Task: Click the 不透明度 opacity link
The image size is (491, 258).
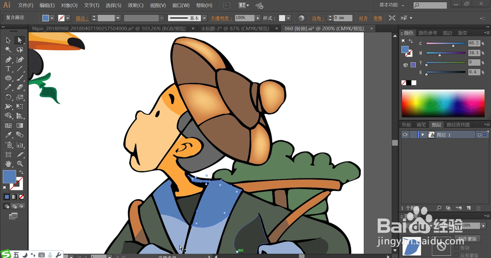Action: point(221,19)
